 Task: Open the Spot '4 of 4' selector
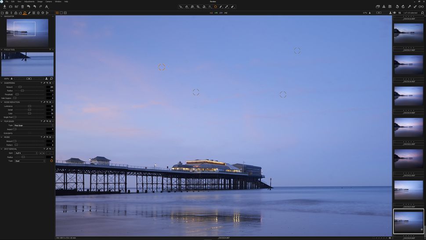26,153
